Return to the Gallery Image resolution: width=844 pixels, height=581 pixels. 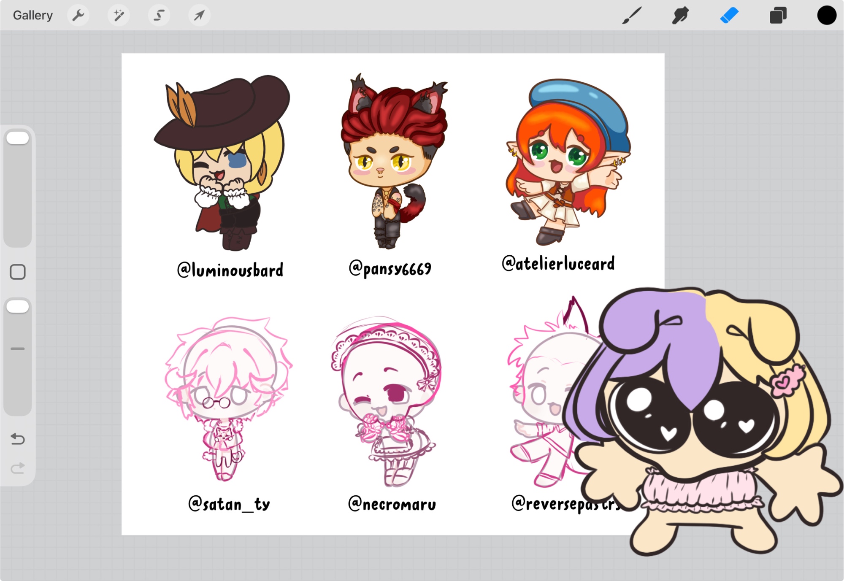(x=33, y=16)
